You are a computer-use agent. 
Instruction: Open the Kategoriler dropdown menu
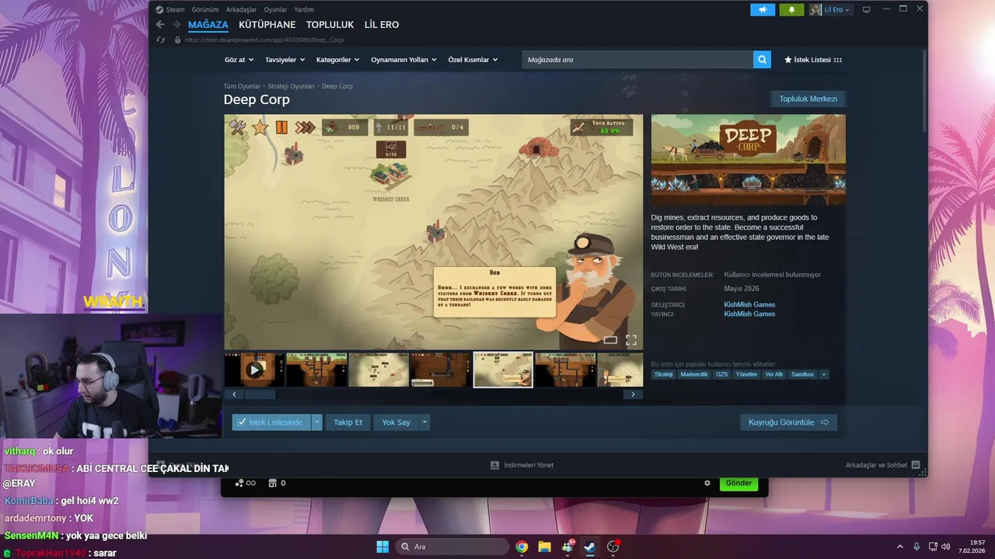pos(338,60)
